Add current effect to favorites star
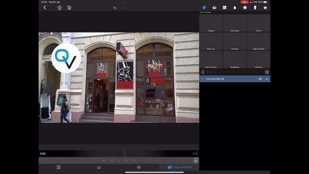 tap(267, 72)
